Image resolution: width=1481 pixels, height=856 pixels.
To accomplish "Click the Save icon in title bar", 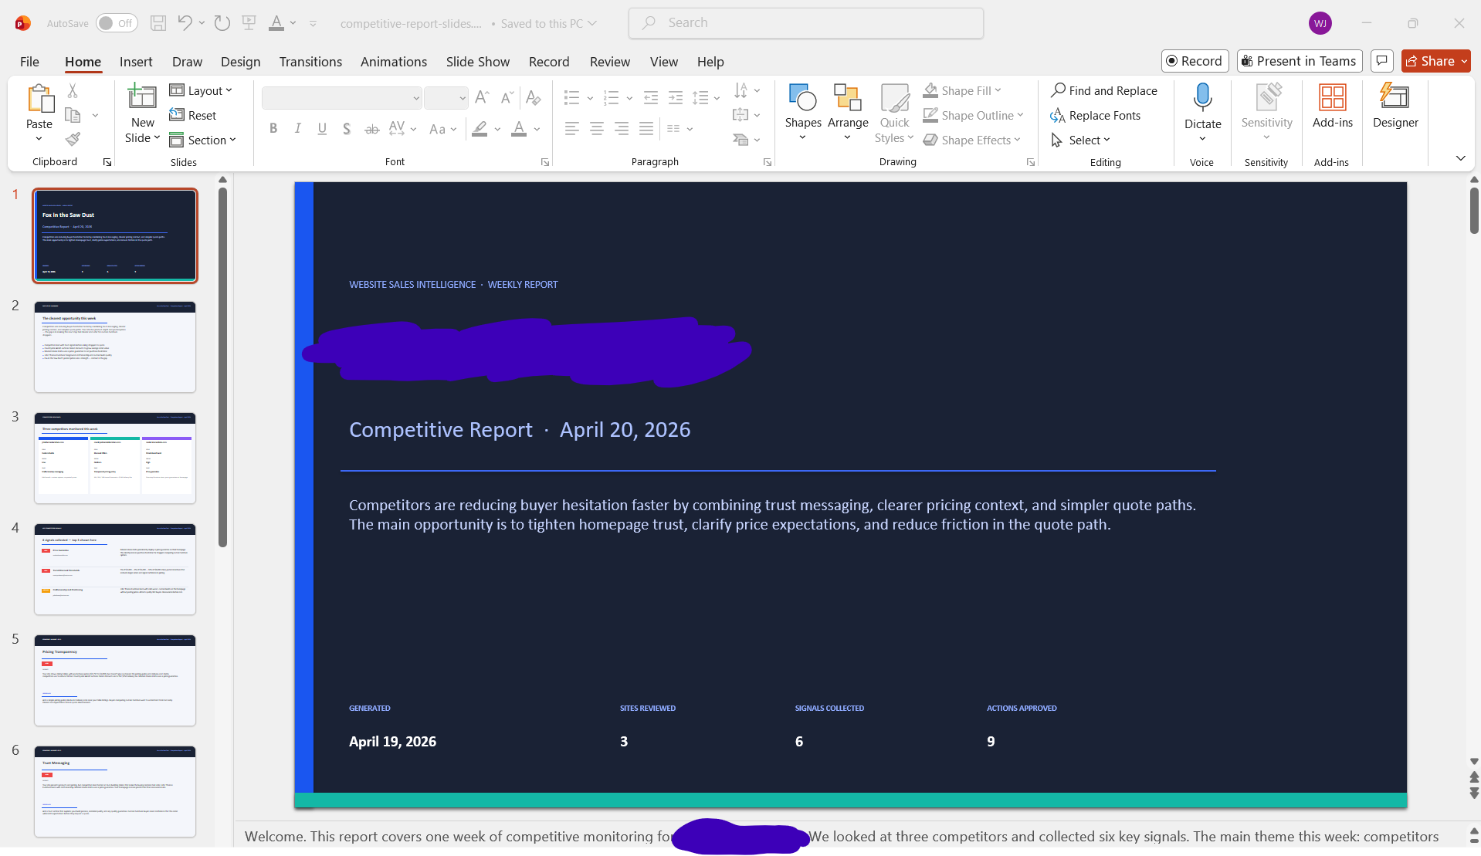I will click(x=158, y=23).
